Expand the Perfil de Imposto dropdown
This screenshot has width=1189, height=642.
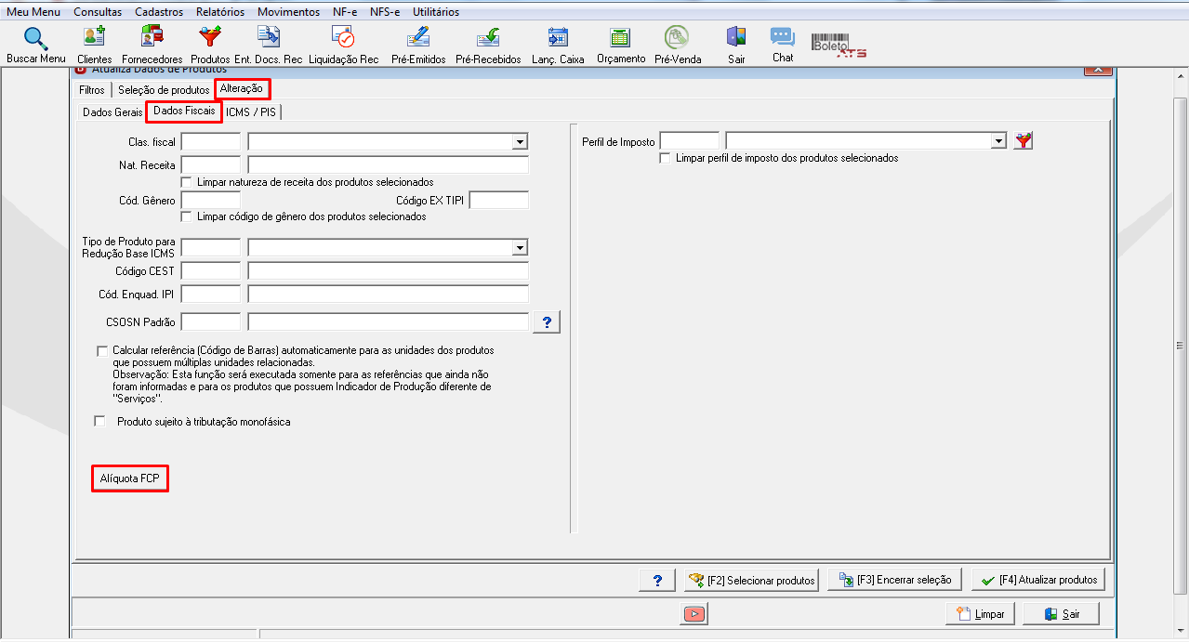point(998,141)
